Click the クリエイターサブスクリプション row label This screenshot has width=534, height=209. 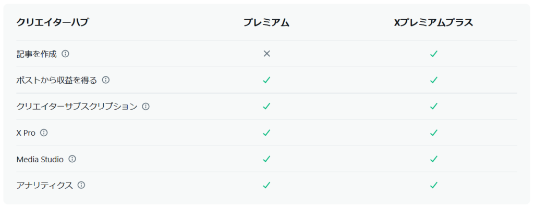[x=77, y=107]
